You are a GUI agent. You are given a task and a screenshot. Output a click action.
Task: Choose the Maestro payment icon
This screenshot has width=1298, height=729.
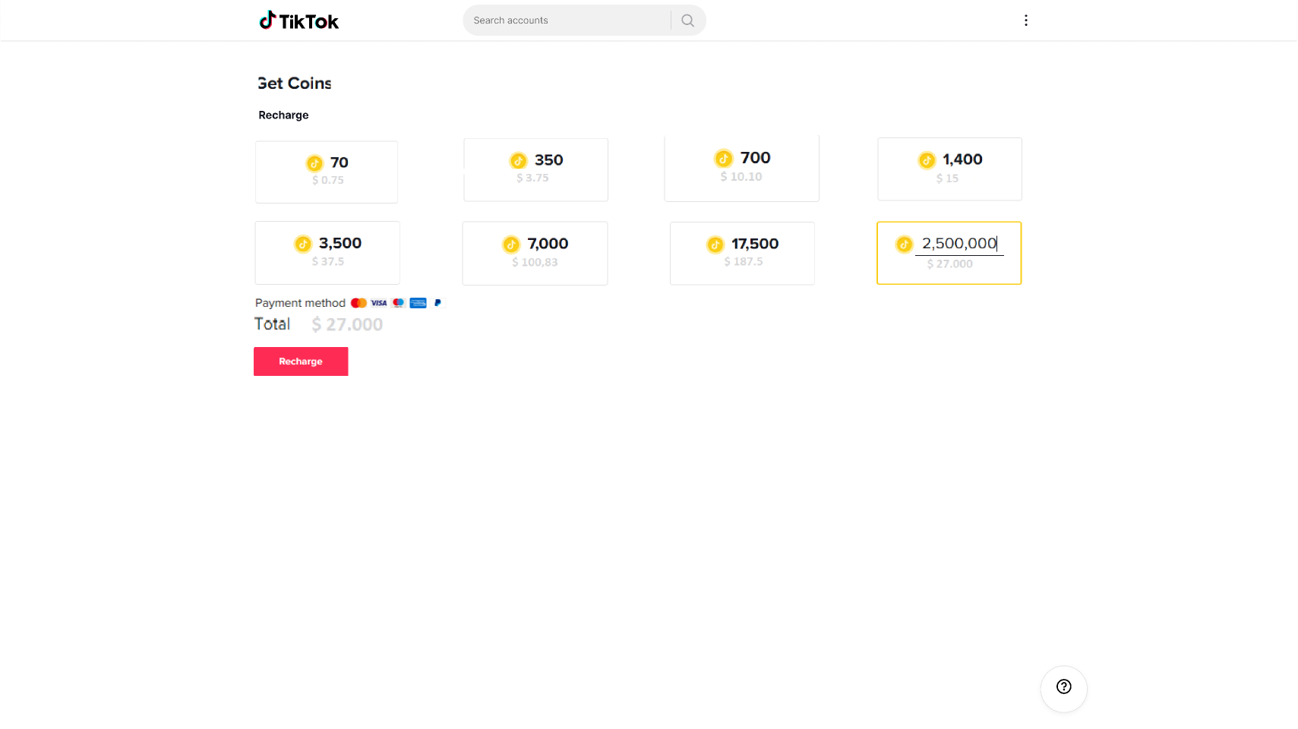click(398, 302)
